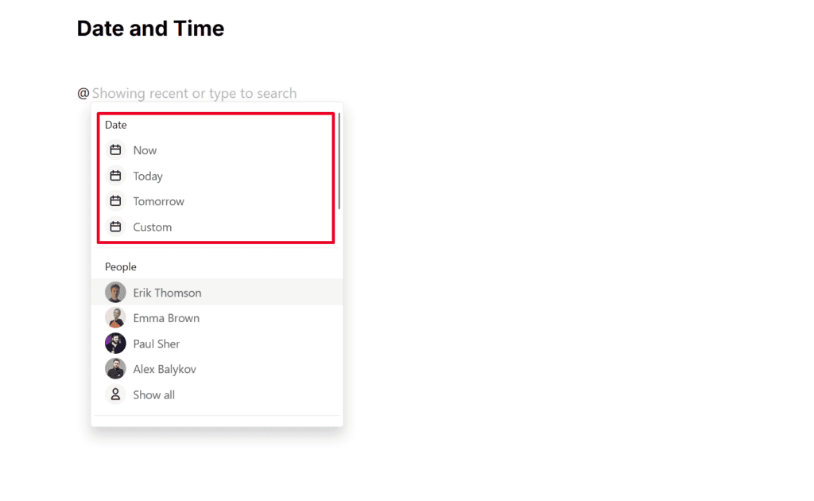Click Paul Sher's avatar photo
The image size is (814, 501).
coord(115,344)
